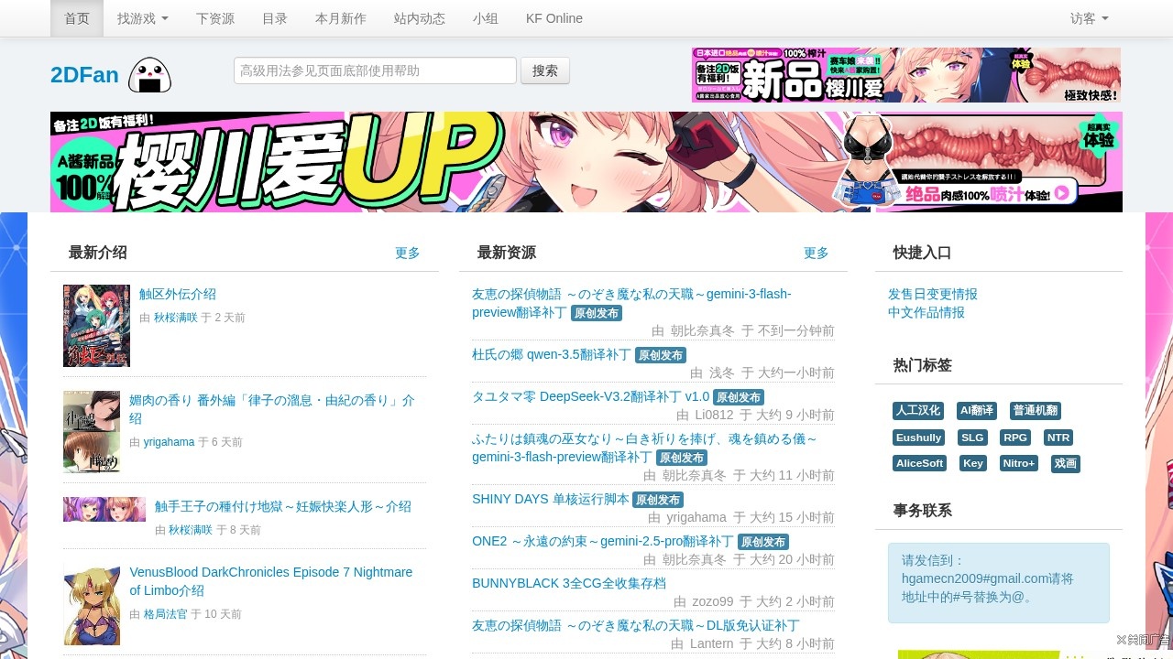Screen dimensions: 1173x659
Task: Open the SHINY DAYS 单核运行脚本 link
Action: coord(550,499)
